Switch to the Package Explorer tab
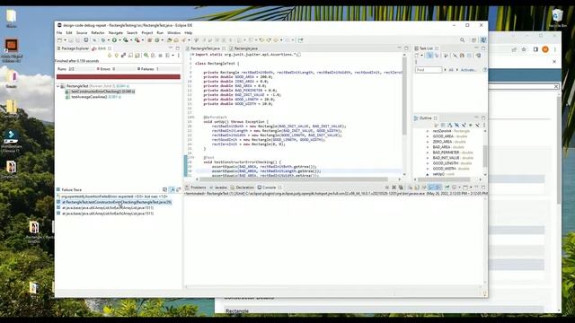 [73, 48]
